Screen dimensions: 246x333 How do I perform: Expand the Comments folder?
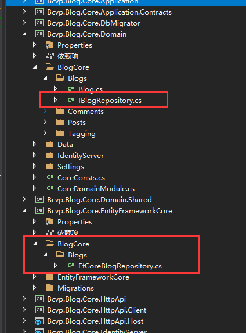45,111
